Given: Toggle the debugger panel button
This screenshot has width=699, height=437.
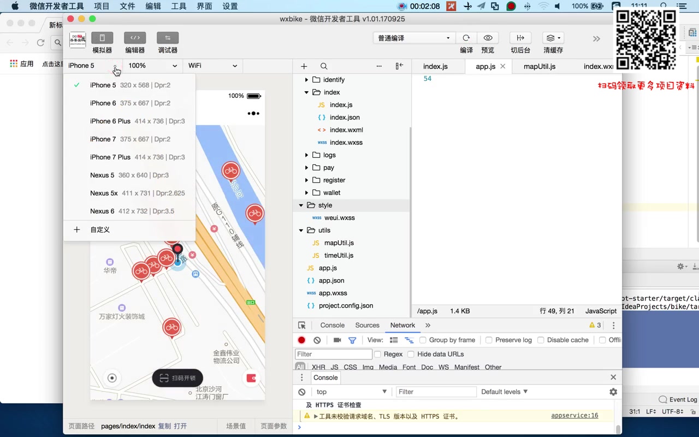Looking at the screenshot, I should point(168,38).
